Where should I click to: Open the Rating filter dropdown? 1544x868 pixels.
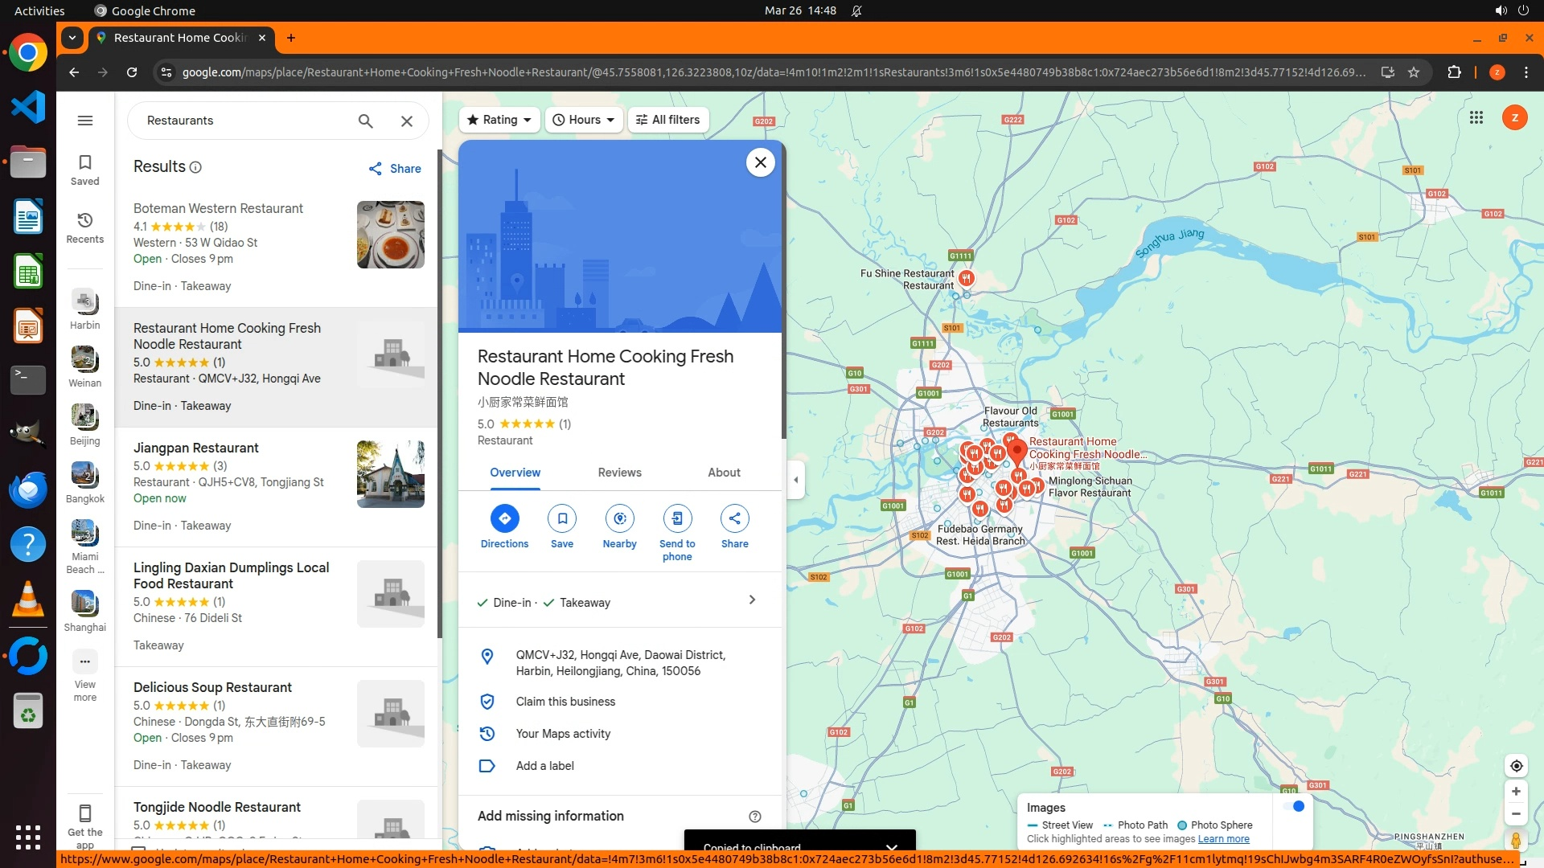coord(499,120)
